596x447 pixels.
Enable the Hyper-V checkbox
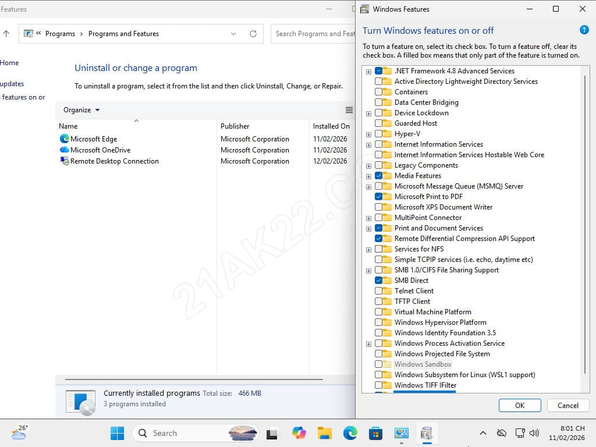pyautogui.click(x=378, y=133)
